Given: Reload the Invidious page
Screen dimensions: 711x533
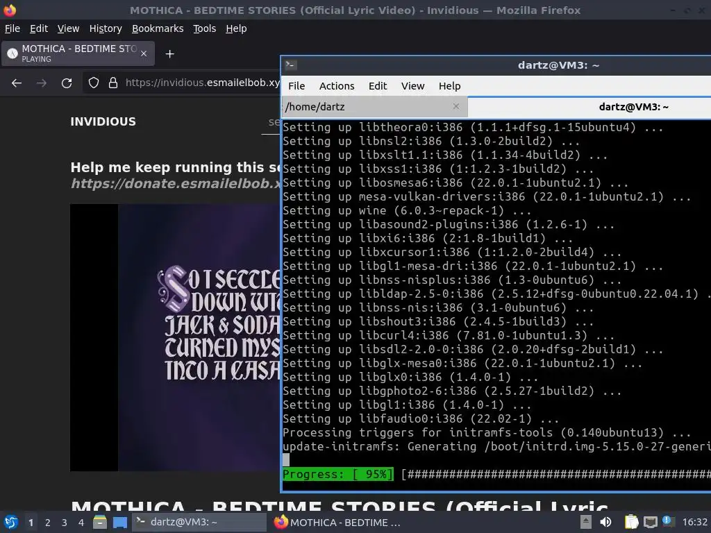Looking at the screenshot, I should tap(67, 83).
